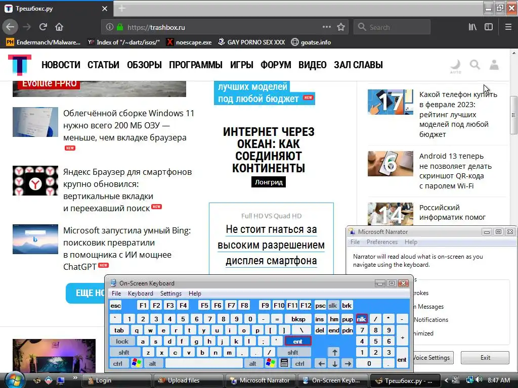The width and height of the screenshot is (518, 388).
Task: Open site information icon in address bar
Action: click(110, 27)
